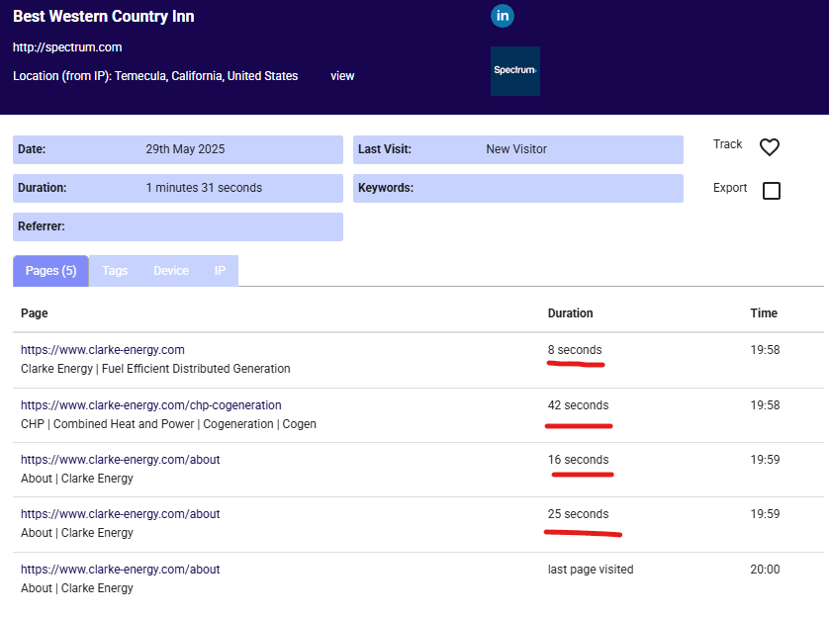
Task: Switch to the Tags tab
Action: 115,271
